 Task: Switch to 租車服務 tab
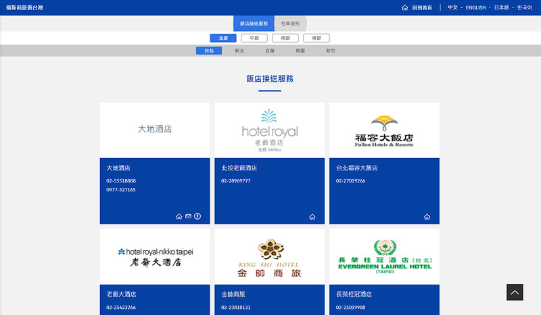click(x=290, y=24)
